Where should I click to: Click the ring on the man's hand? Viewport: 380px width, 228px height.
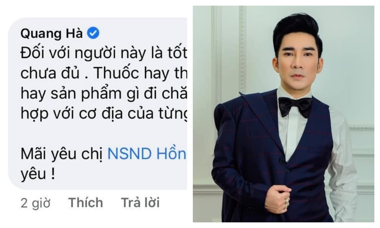click(x=287, y=202)
